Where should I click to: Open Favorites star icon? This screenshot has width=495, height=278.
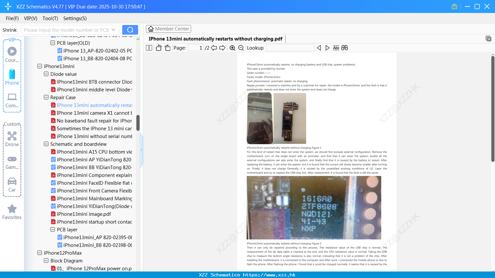[x=12, y=212]
